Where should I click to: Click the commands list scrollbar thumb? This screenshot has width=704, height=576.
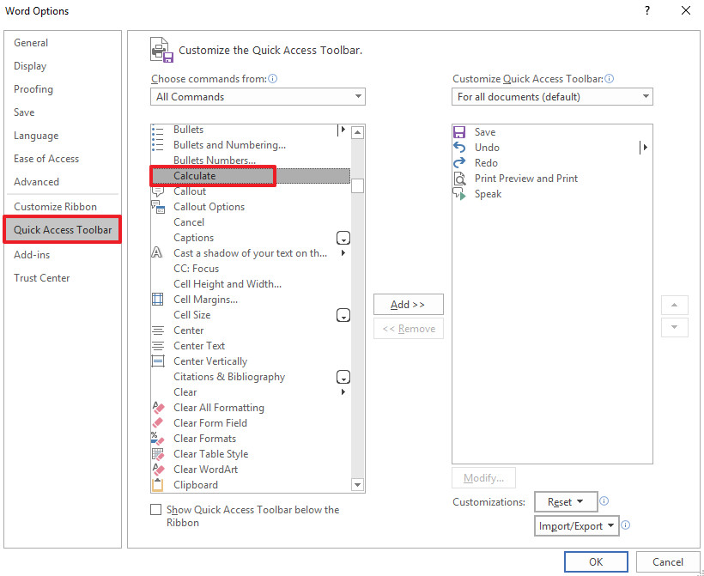pyautogui.click(x=357, y=185)
